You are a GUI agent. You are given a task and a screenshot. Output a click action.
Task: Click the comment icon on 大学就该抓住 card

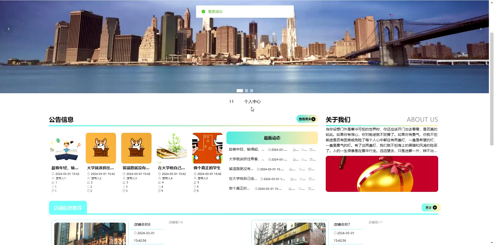click(88, 191)
